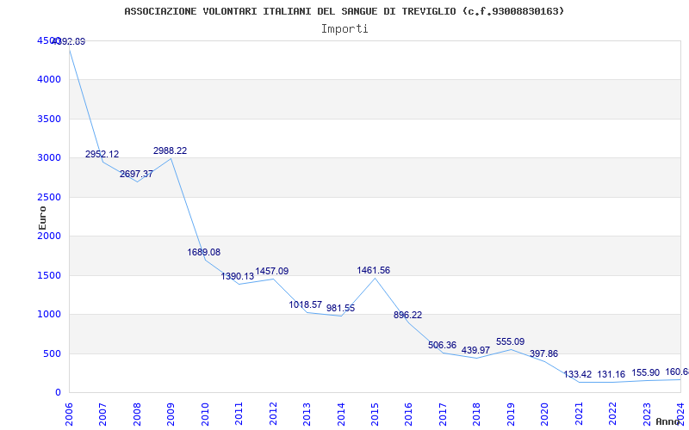
Task: Select data value 1457.09
Action: click(272, 271)
